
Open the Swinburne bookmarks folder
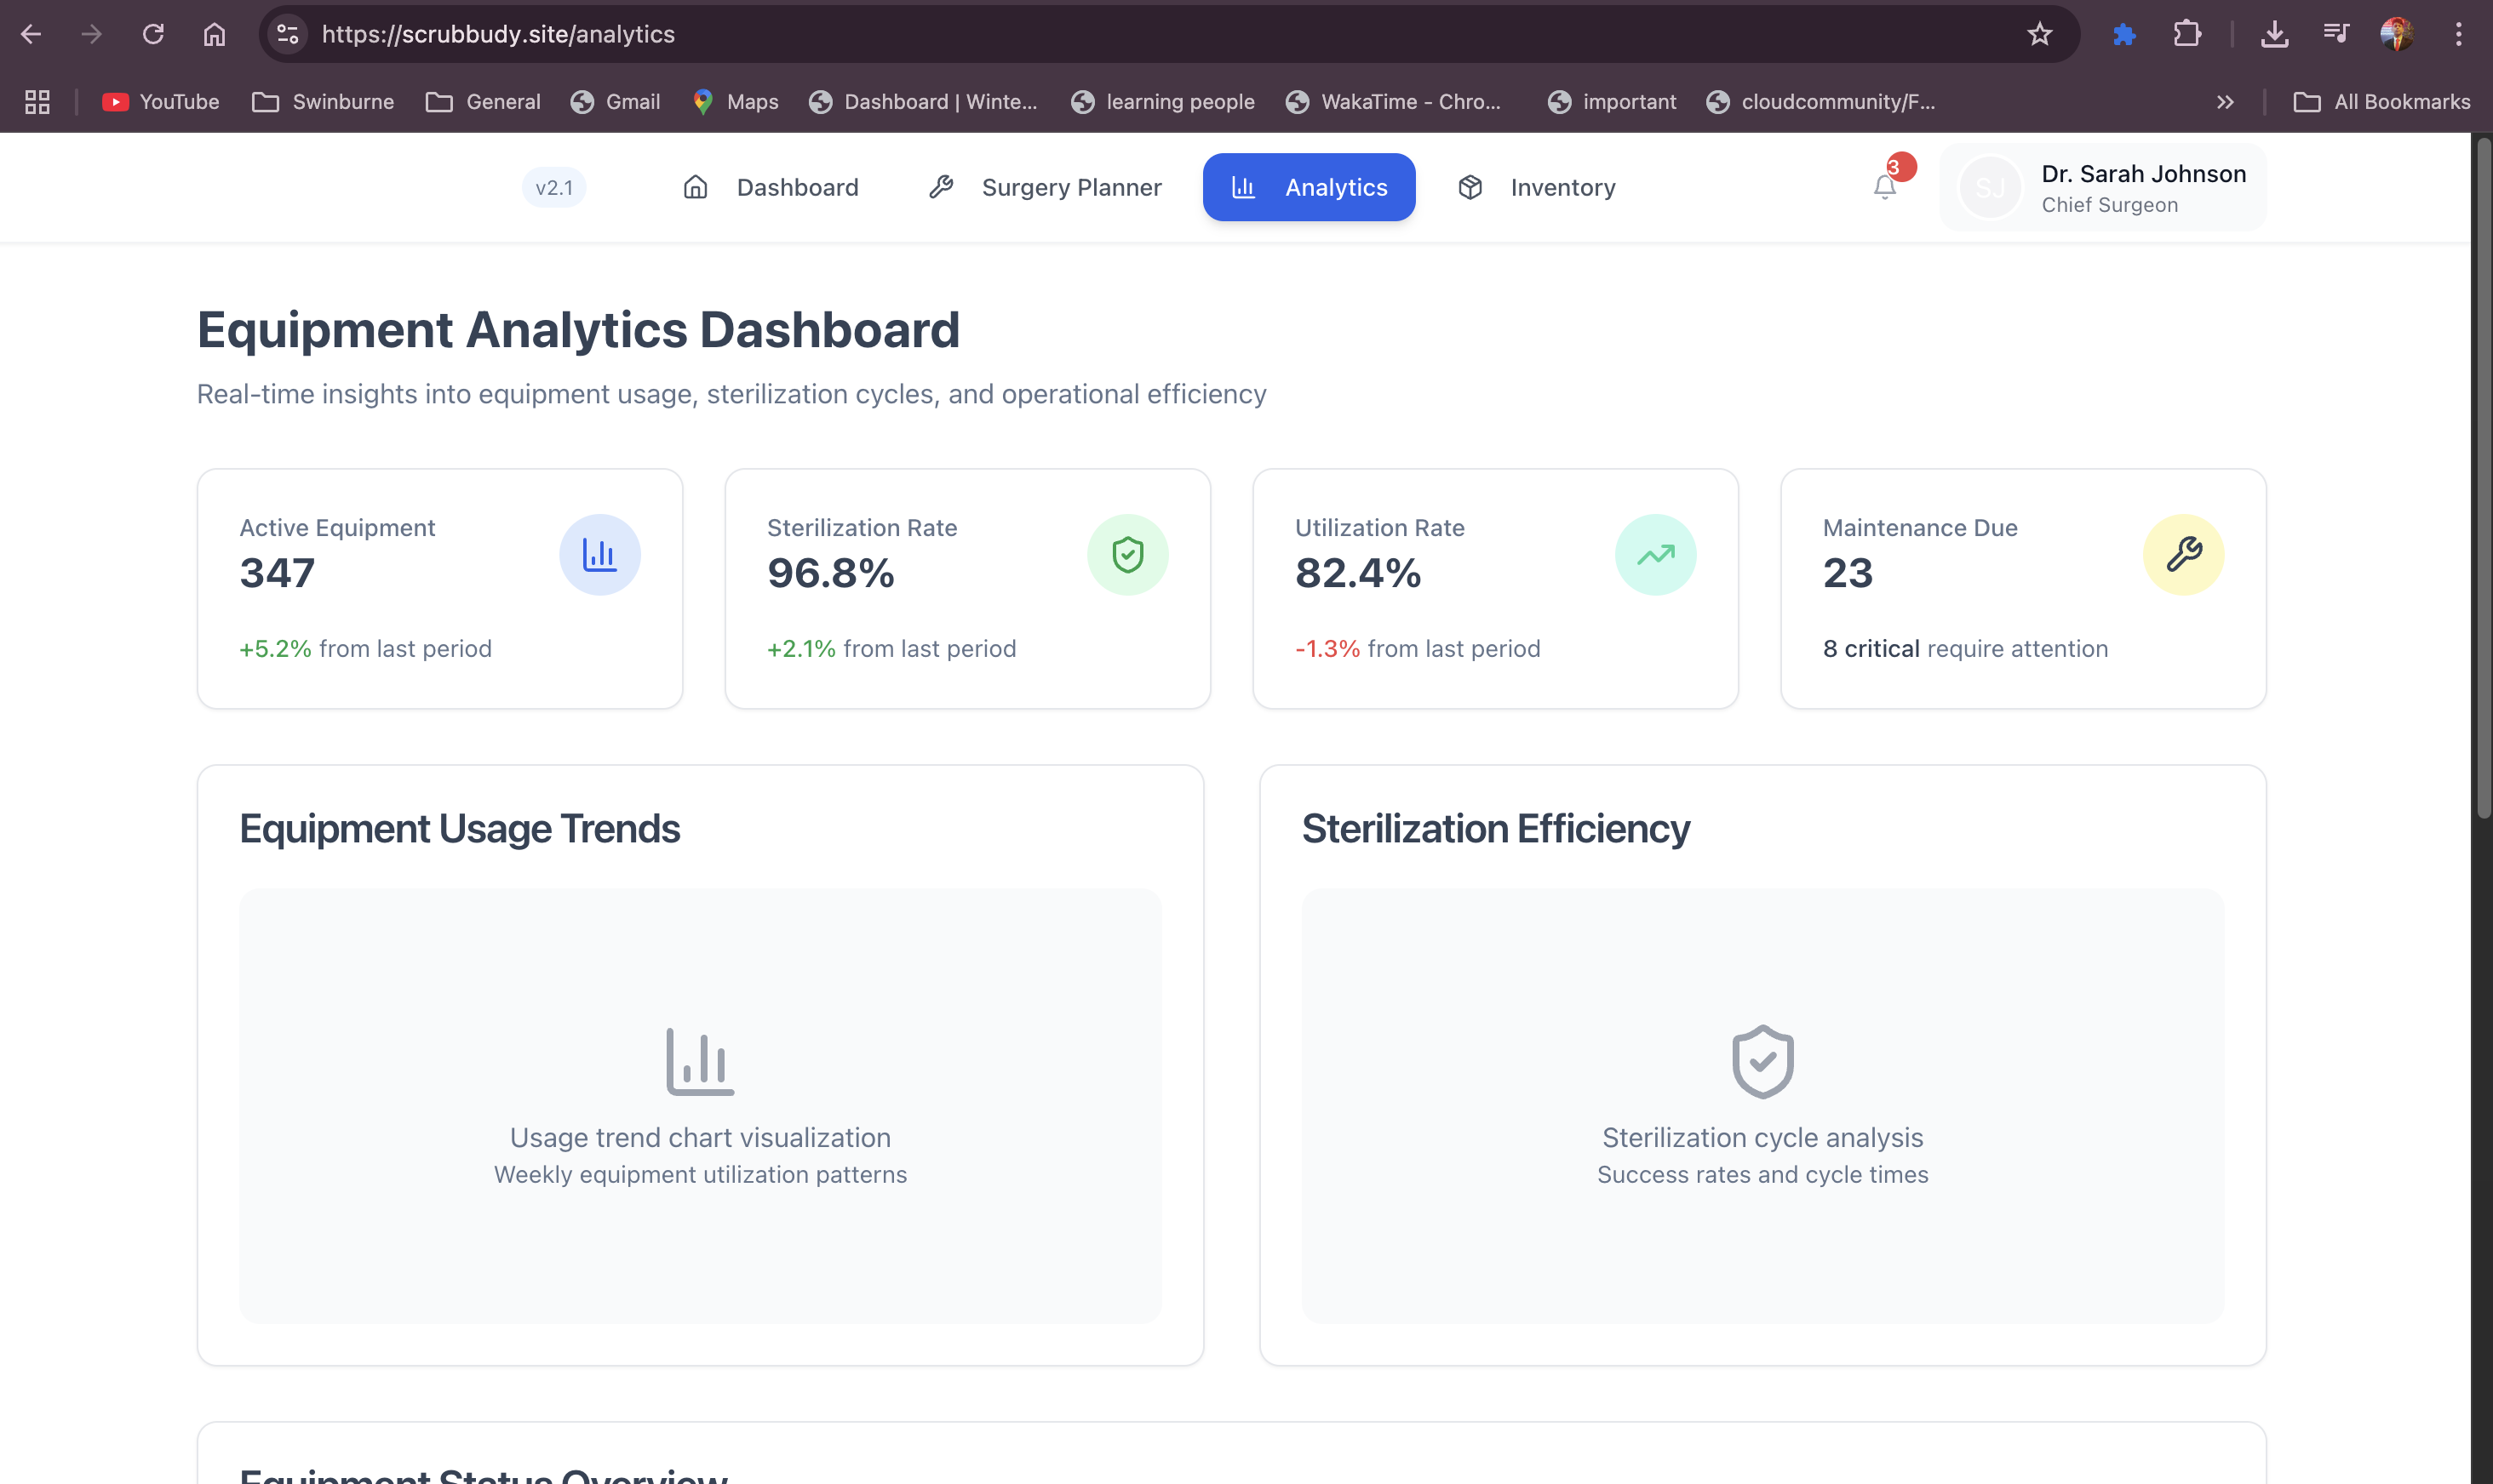322,102
